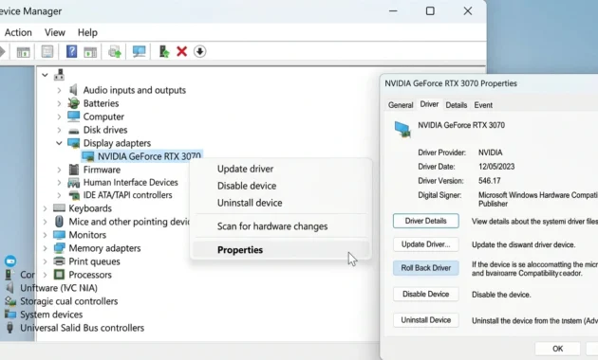Expand the Disk drives category
This screenshot has height=360, width=598.
(59, 130)
